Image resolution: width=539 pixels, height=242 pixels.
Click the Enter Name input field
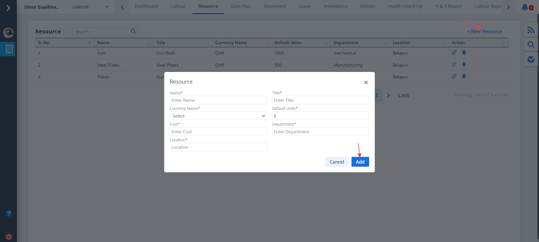click(218, 100)
